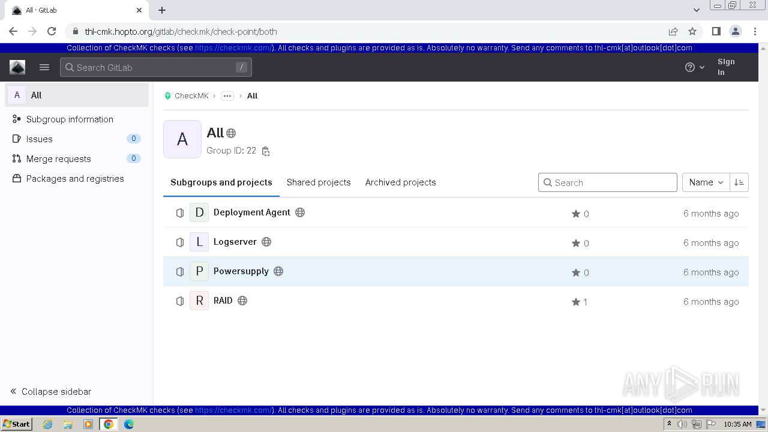Click the Deployment Agent avatar D
This screenshot has width=768, height=432.
199,212
